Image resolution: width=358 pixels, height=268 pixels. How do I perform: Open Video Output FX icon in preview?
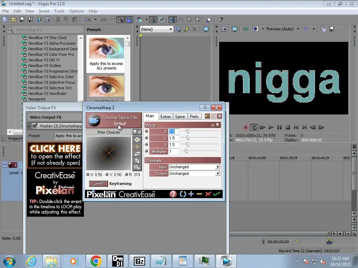point(246,29)
